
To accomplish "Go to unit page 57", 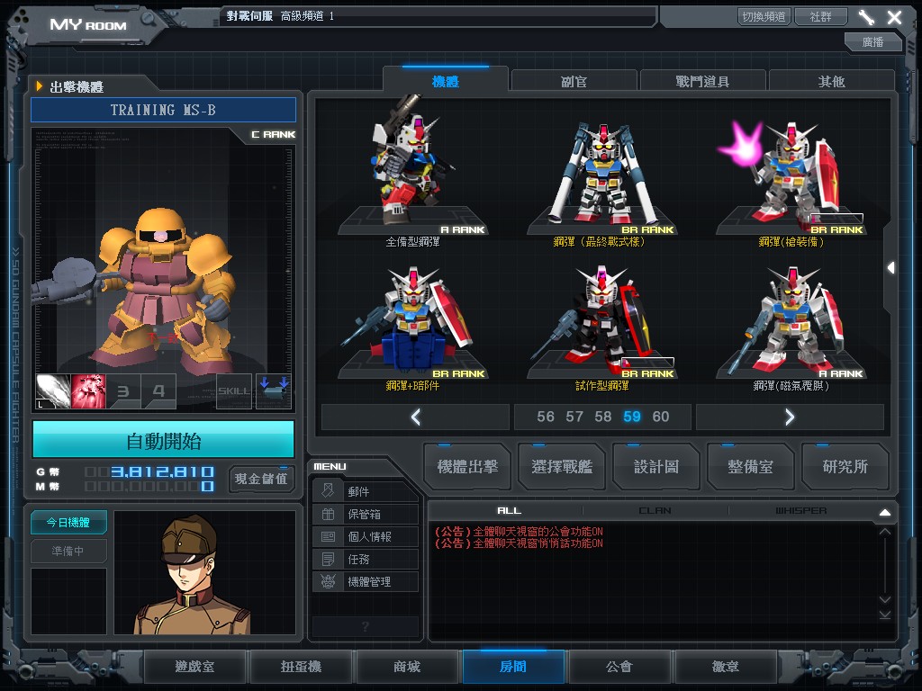I will [x=574, y=417].
